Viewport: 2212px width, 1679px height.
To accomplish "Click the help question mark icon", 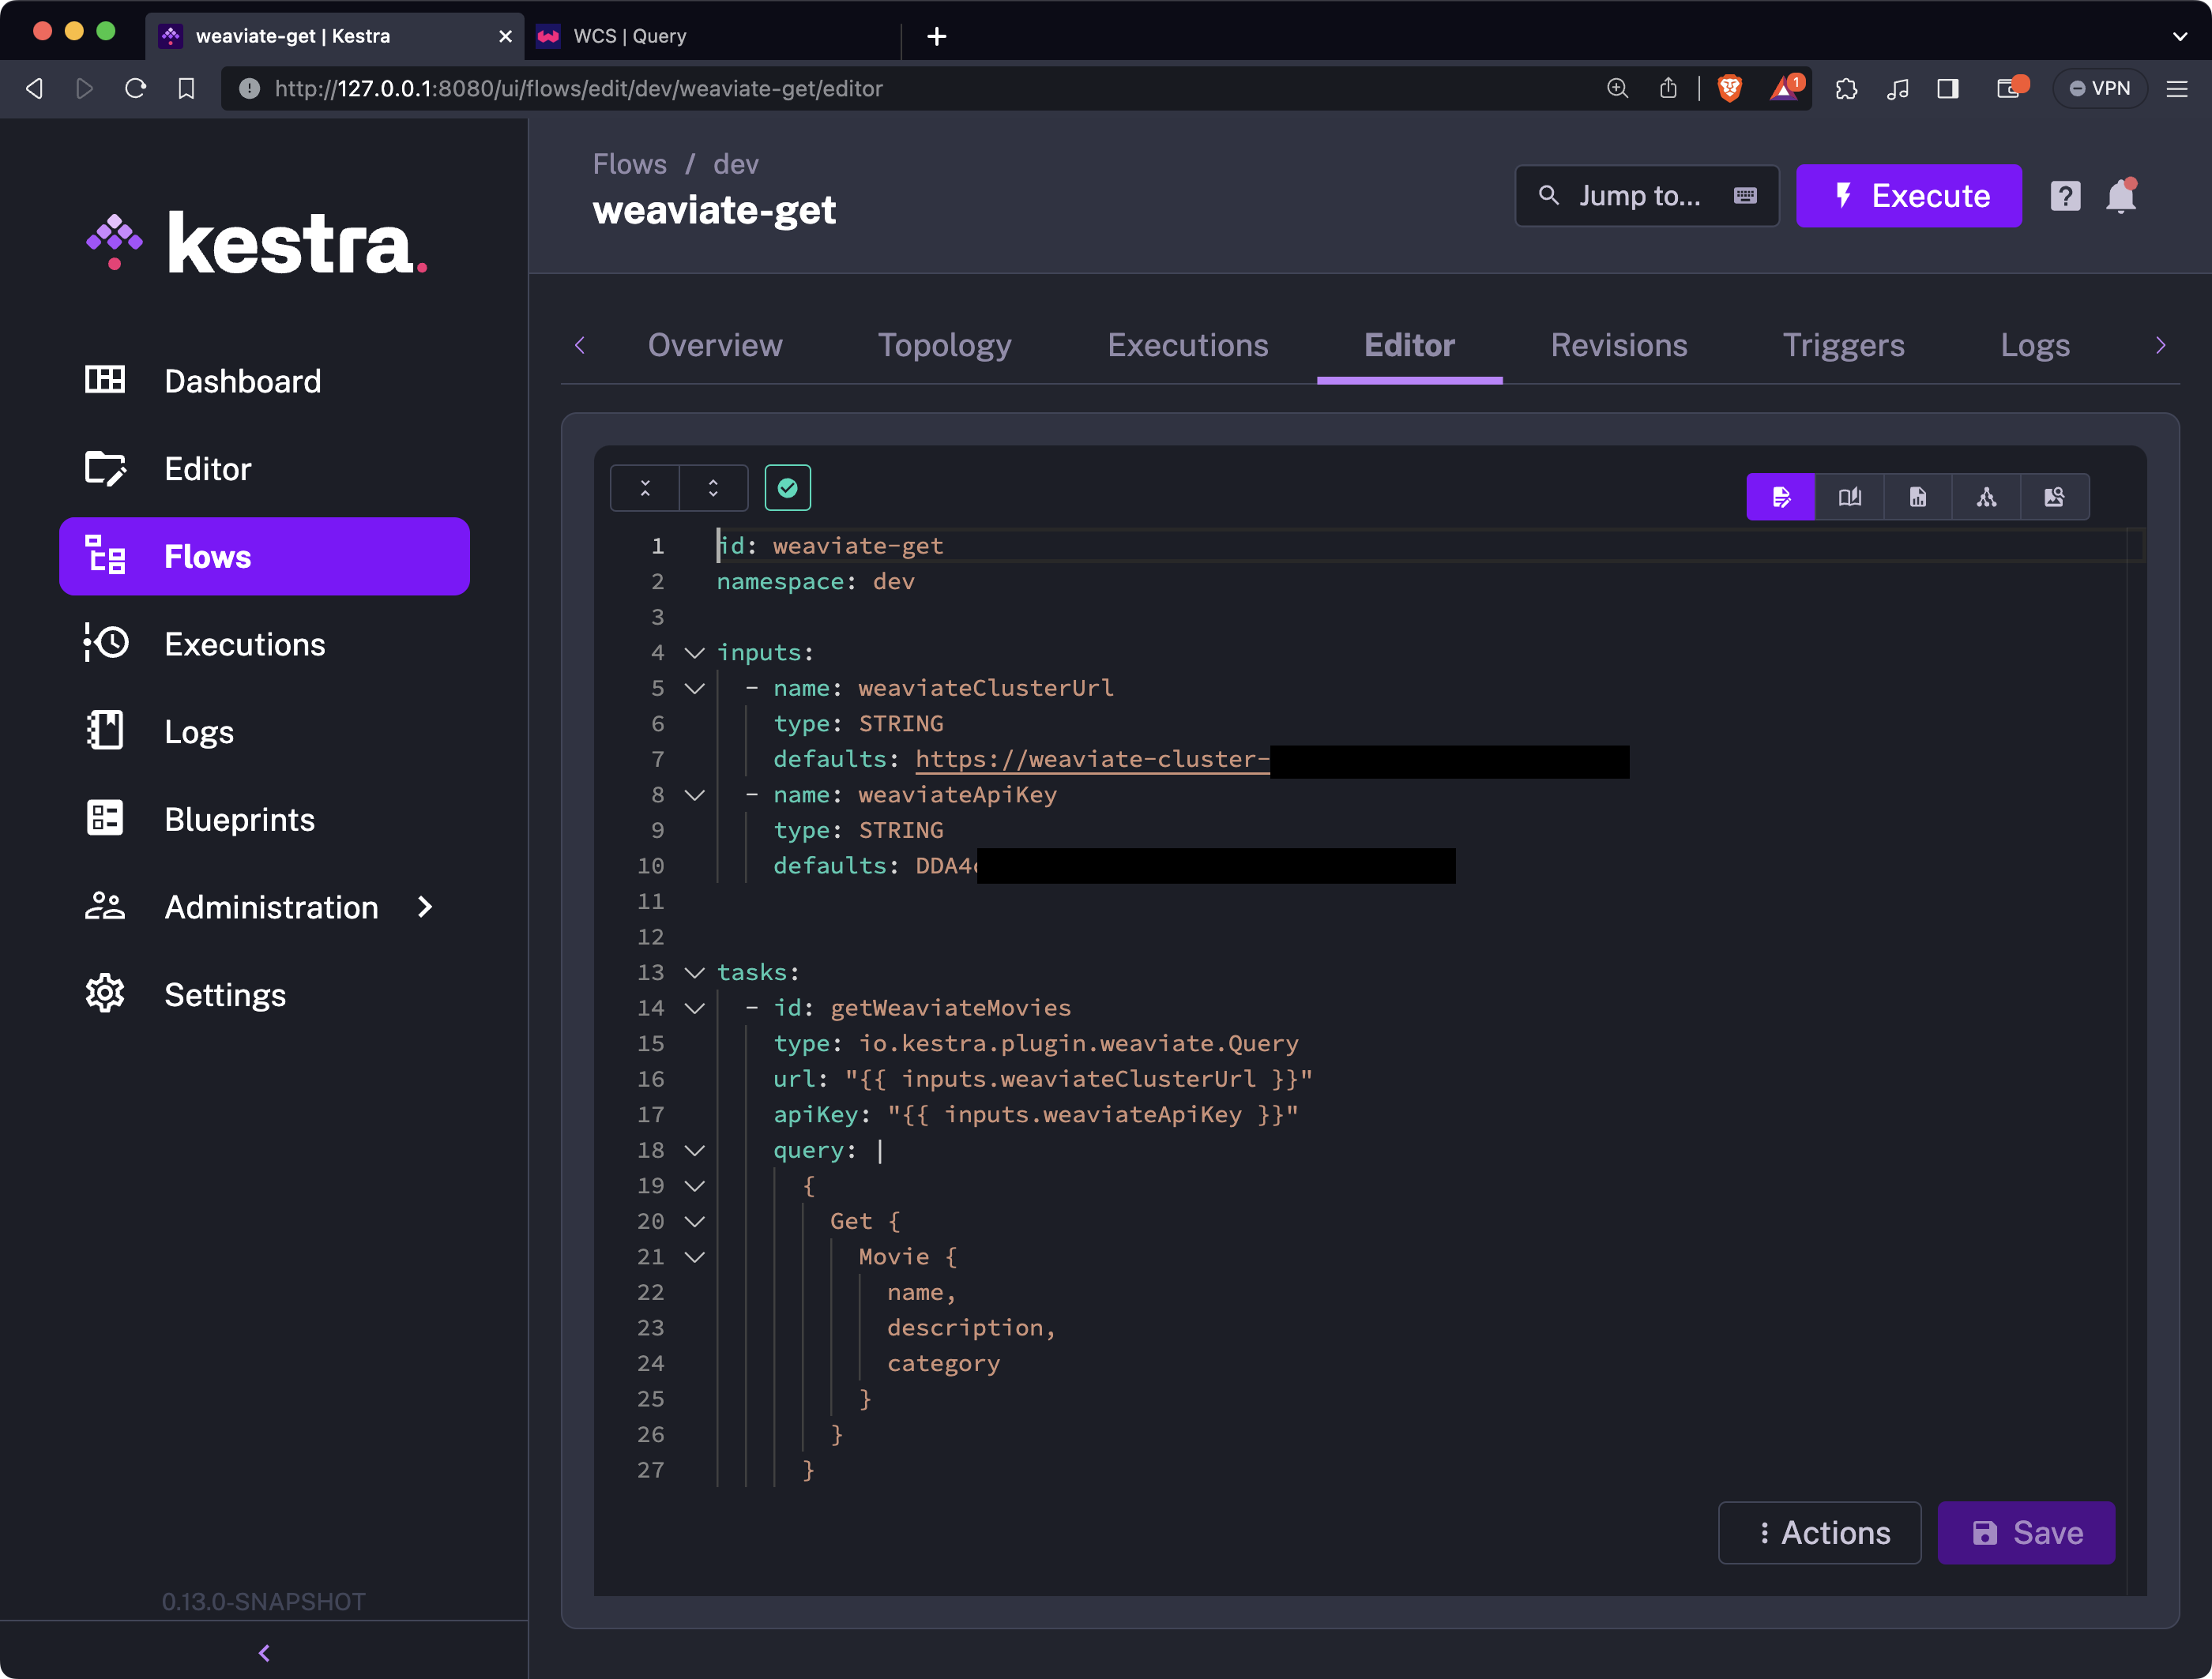I will click(2065, 196).
